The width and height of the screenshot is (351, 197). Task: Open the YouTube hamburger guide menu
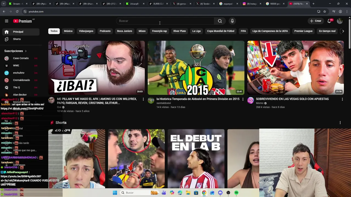(x=7, y=21)
